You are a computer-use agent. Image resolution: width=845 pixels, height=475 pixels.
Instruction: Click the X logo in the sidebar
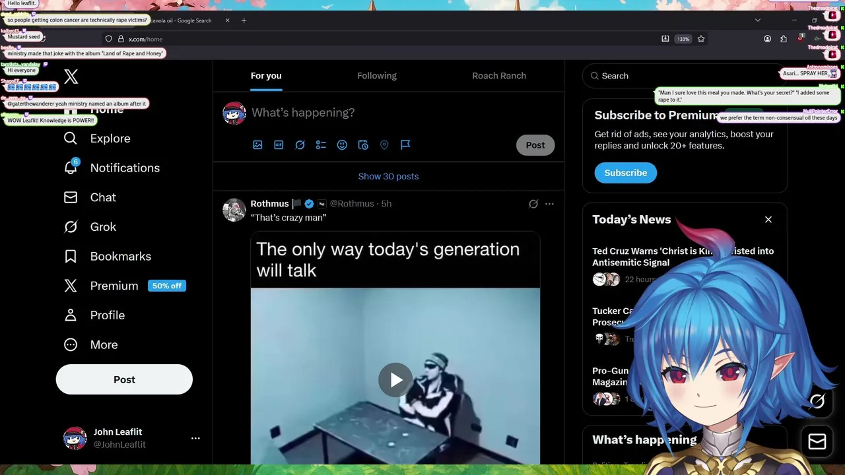pyautogui.click(x=71, y=77)
